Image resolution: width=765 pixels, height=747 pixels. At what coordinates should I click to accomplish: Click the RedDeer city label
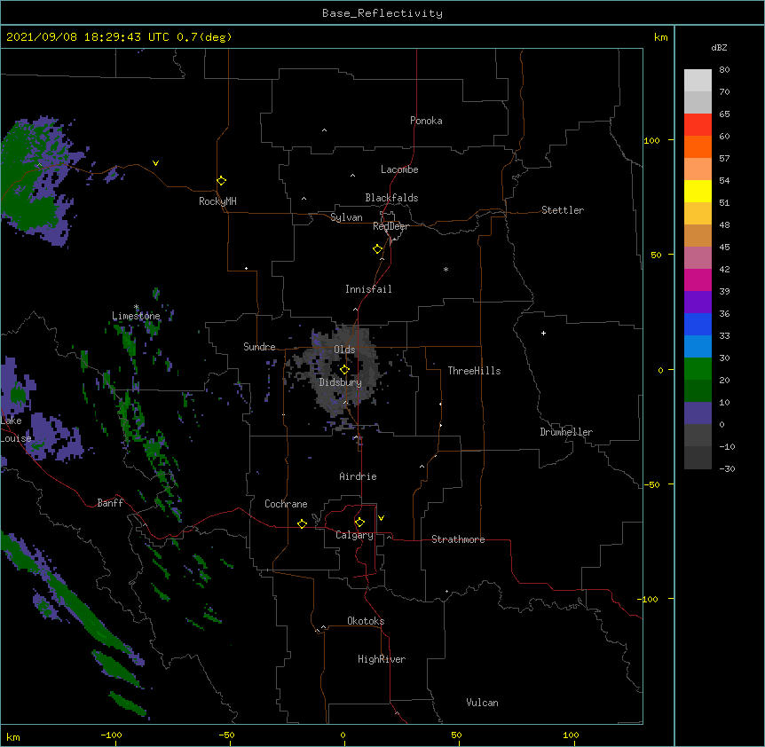390,226
